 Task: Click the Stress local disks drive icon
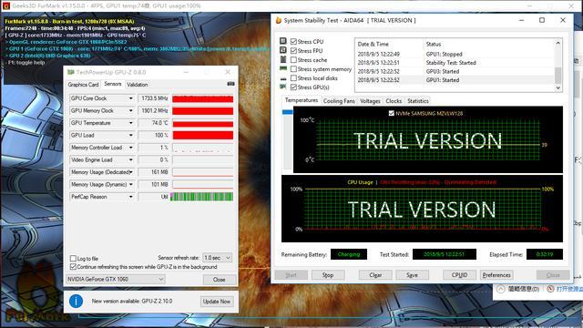click(283, 78)
